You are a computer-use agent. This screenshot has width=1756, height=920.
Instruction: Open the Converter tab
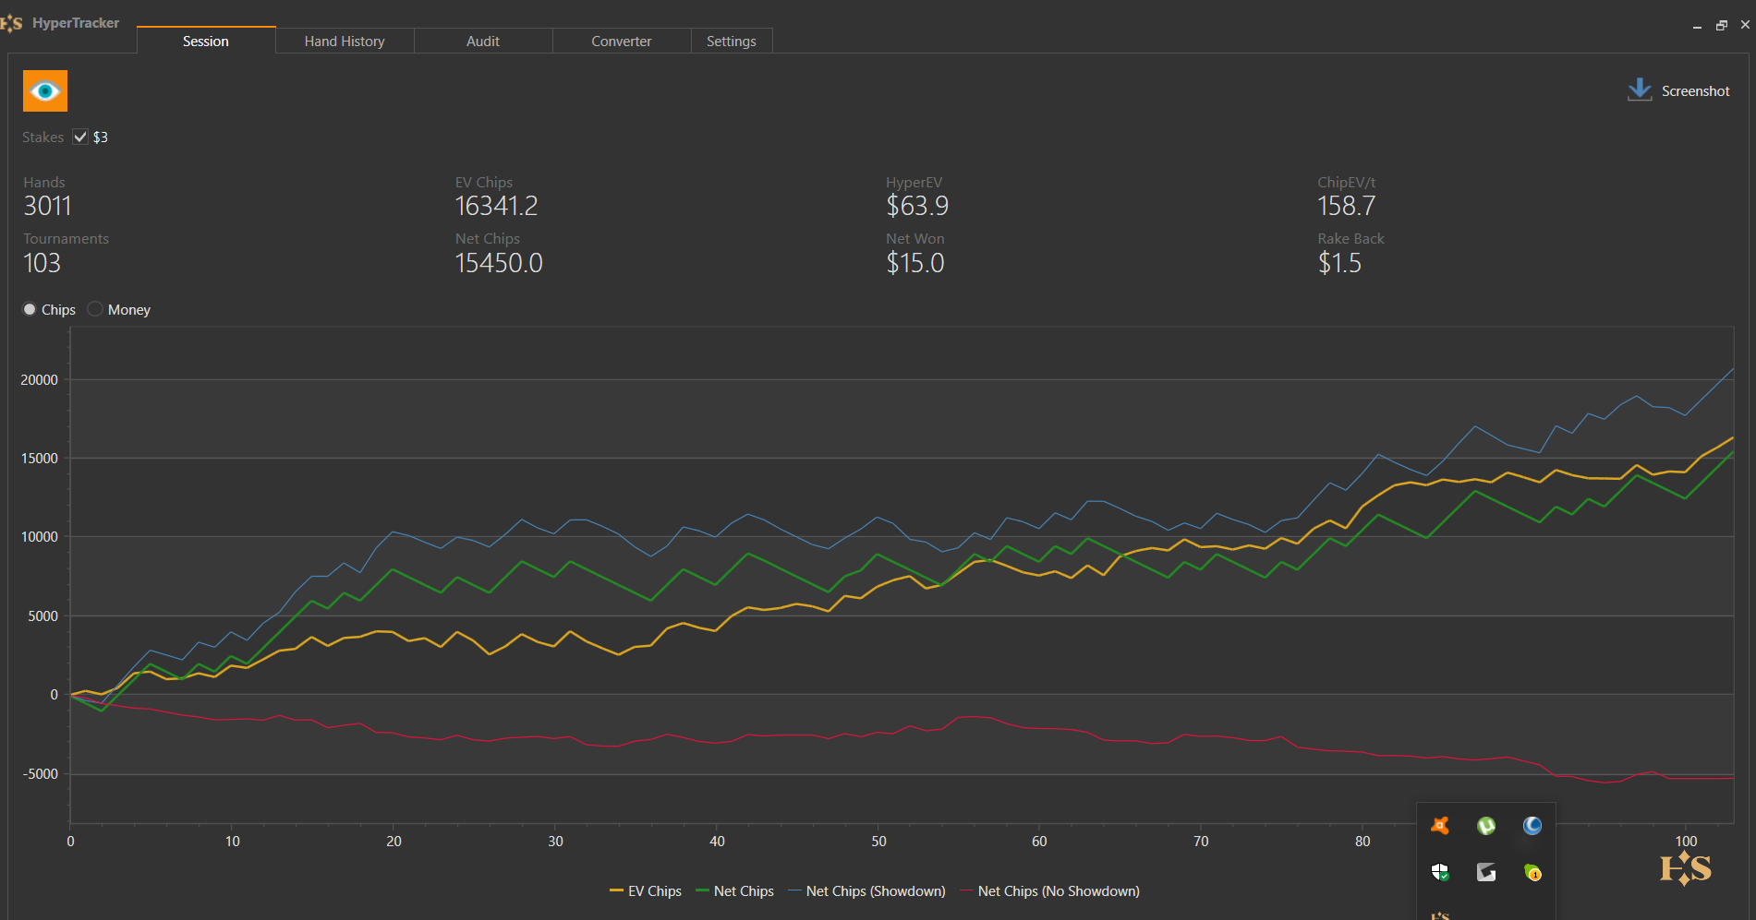pos(622,41)
